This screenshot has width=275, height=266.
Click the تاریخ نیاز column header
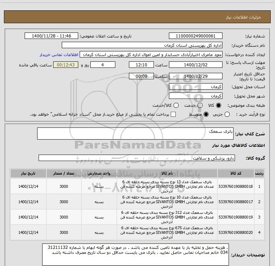click(28, 173)
